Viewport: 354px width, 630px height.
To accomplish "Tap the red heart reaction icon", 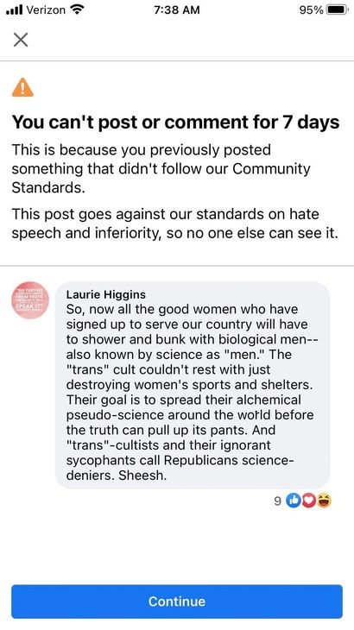I will click(x=308, y=501).
